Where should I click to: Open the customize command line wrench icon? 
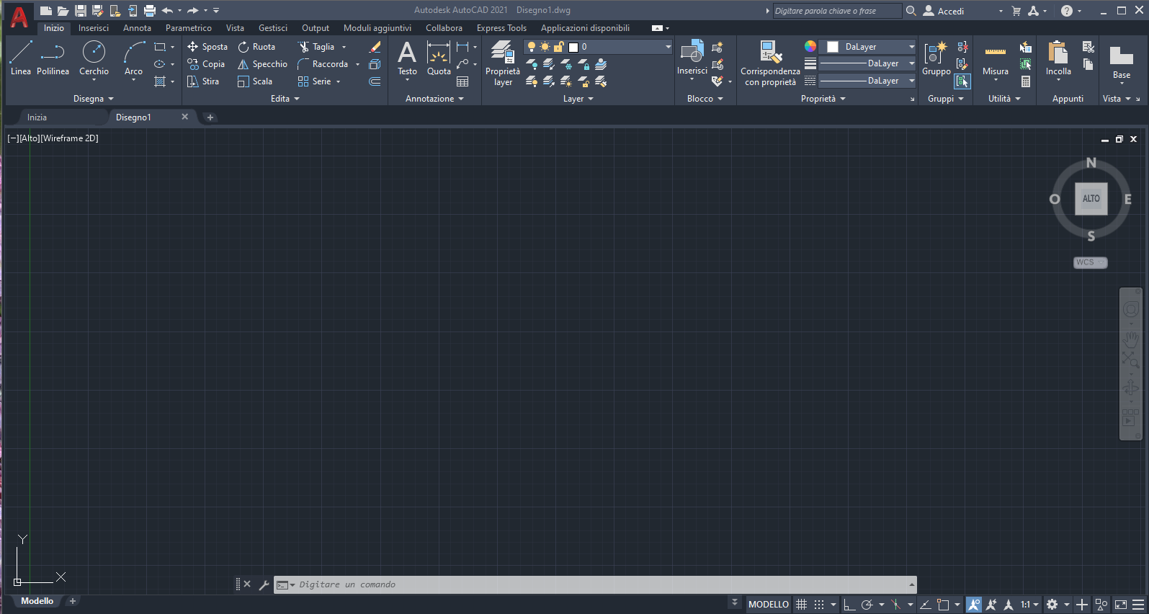[264, 584]
